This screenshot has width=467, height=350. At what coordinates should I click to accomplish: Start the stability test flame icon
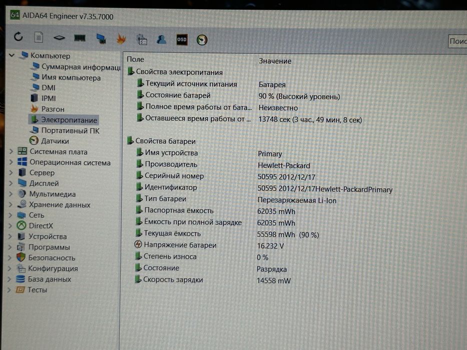121,39
